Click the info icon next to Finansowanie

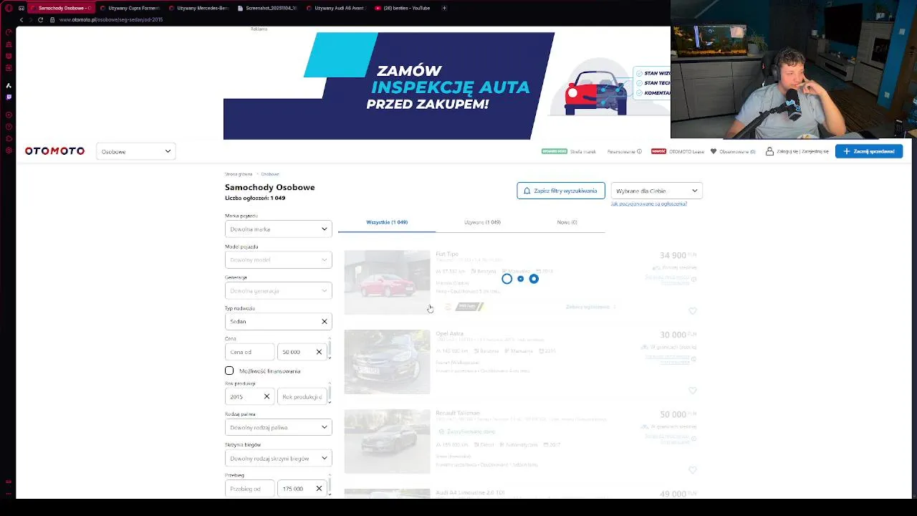click(x=639, y=151)
